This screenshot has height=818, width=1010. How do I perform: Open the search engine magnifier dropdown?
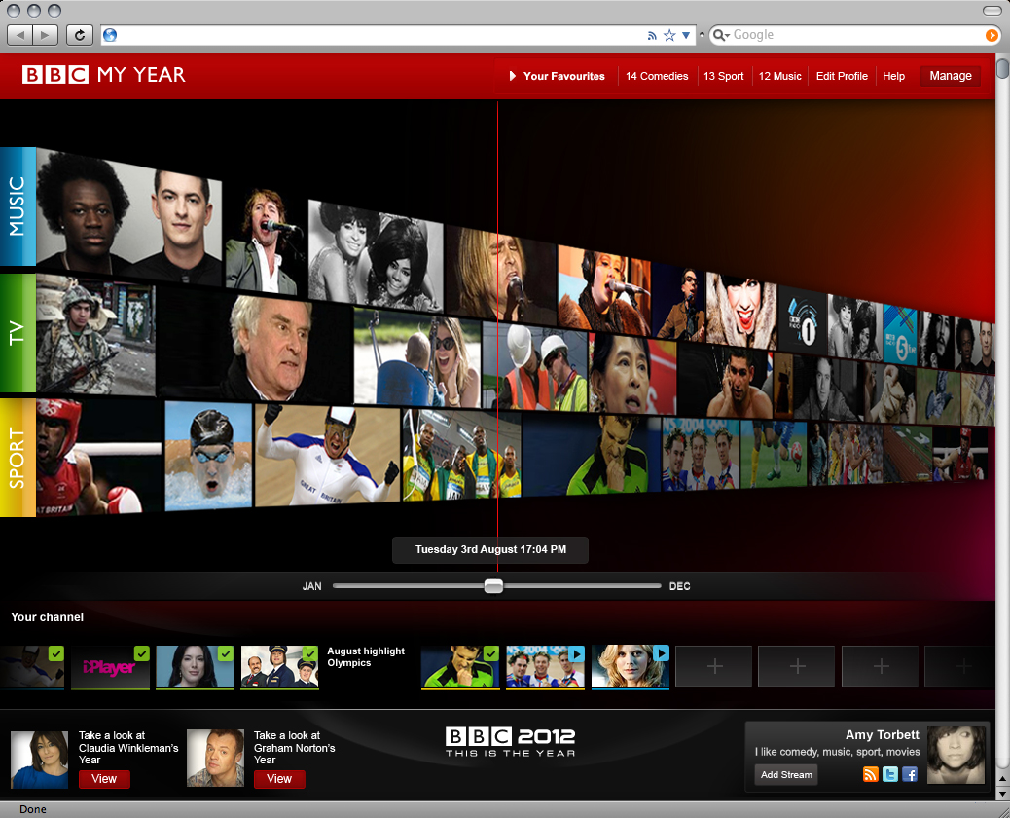(721, 35)
